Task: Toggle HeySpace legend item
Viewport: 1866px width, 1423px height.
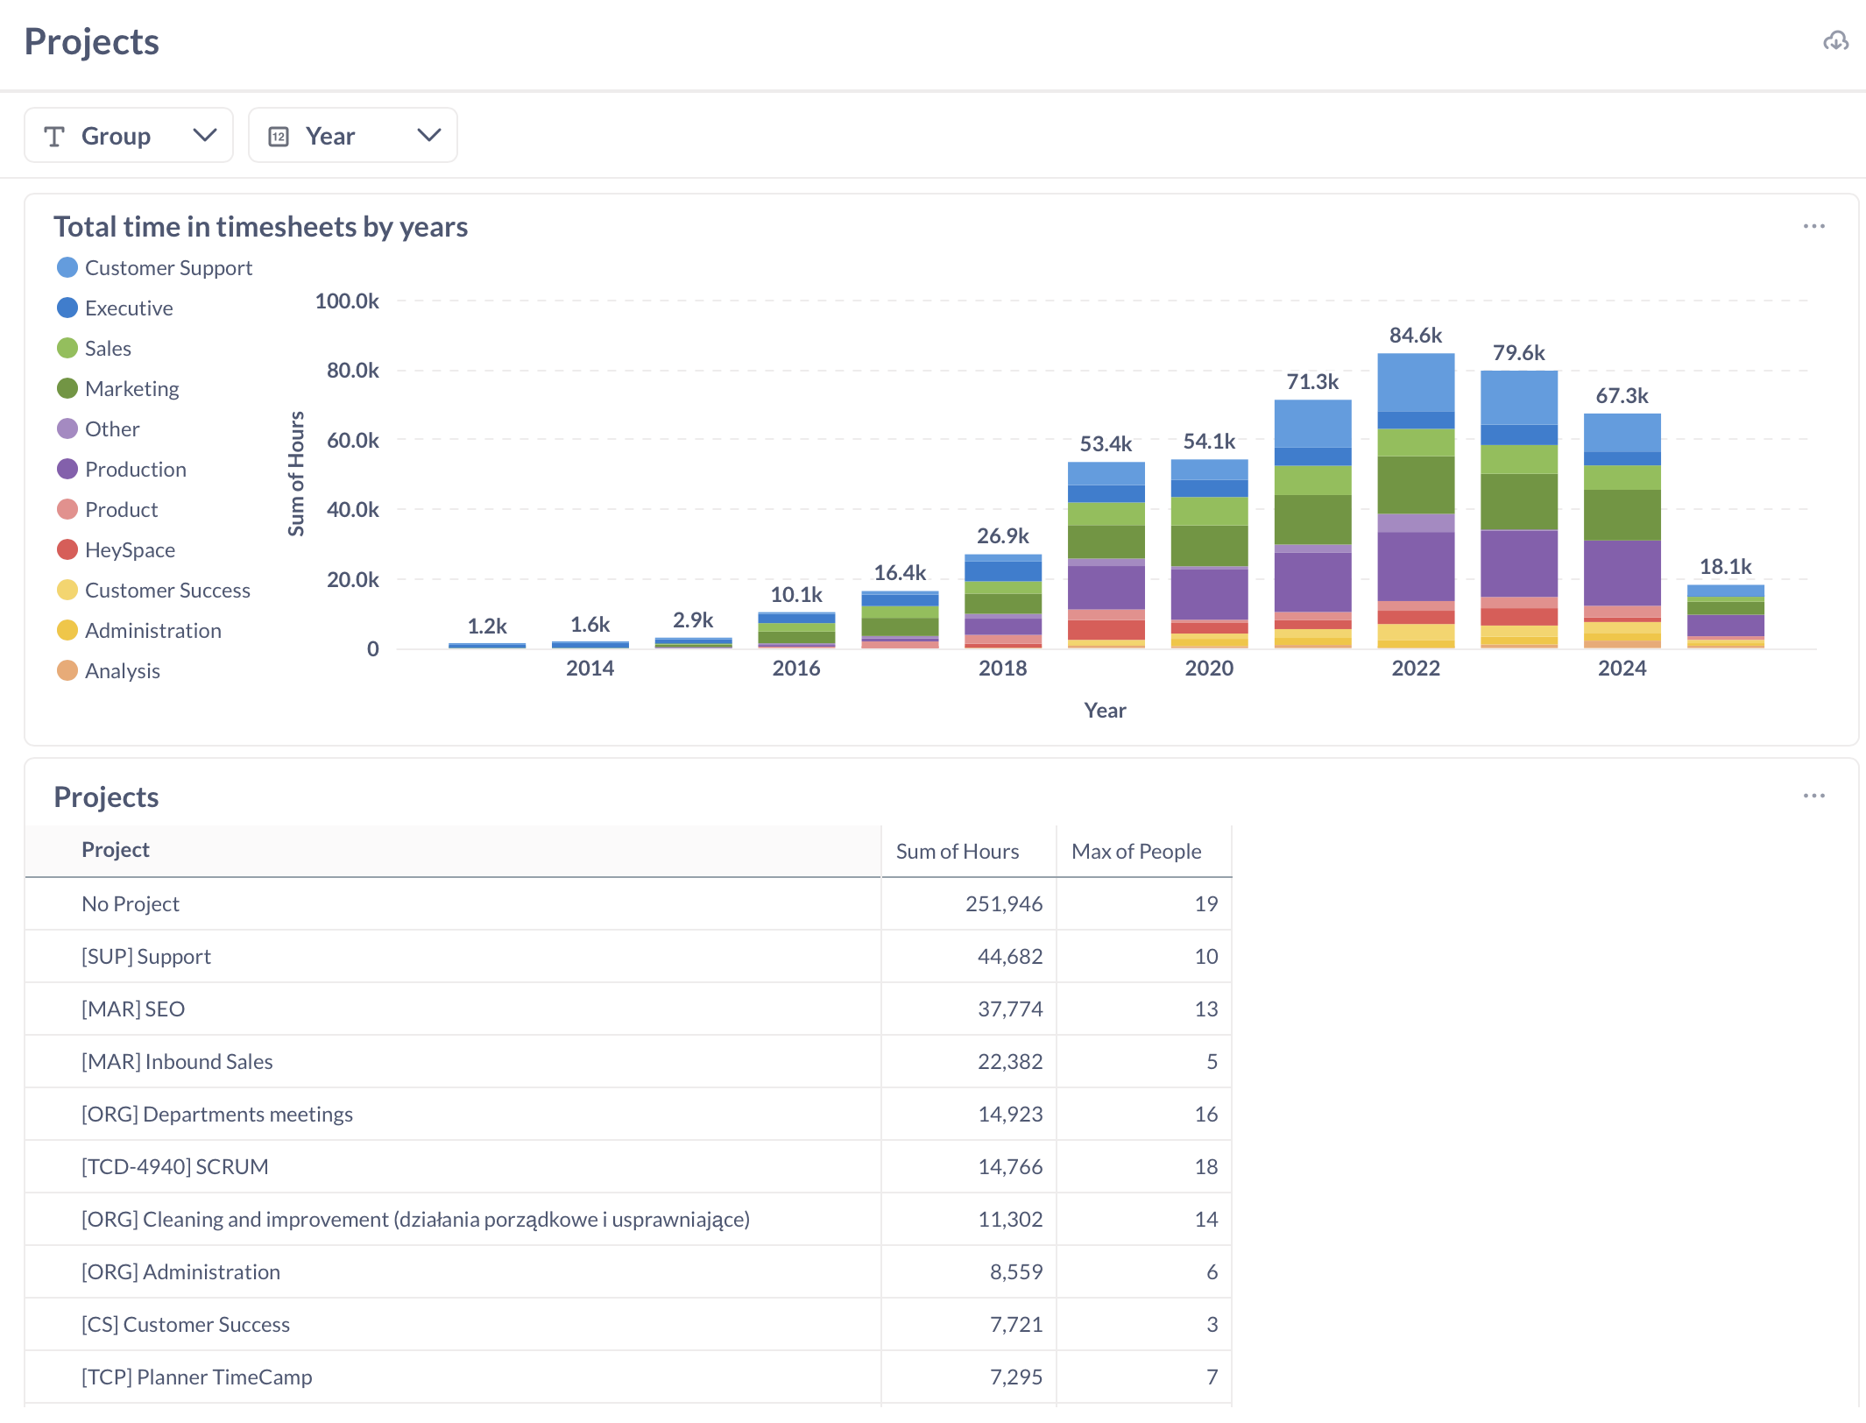Action: tap(117, 549)
